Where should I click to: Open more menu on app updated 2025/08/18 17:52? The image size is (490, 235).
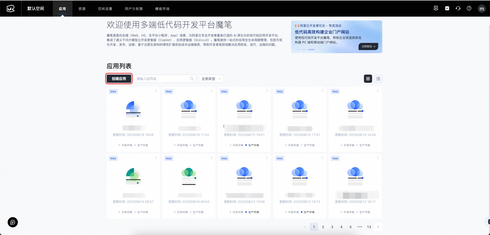pyautogui.click(x=212, y=91)
